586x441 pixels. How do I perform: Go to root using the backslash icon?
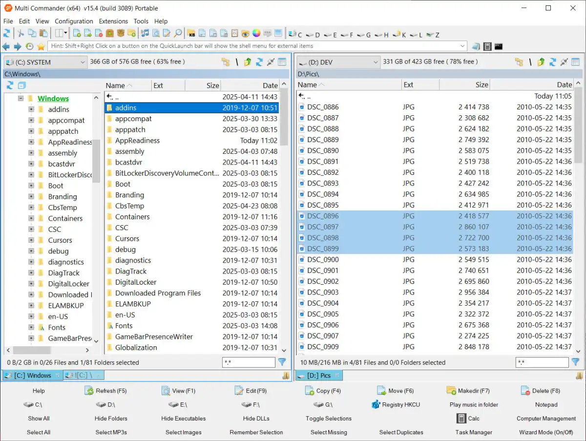point(237,62)
